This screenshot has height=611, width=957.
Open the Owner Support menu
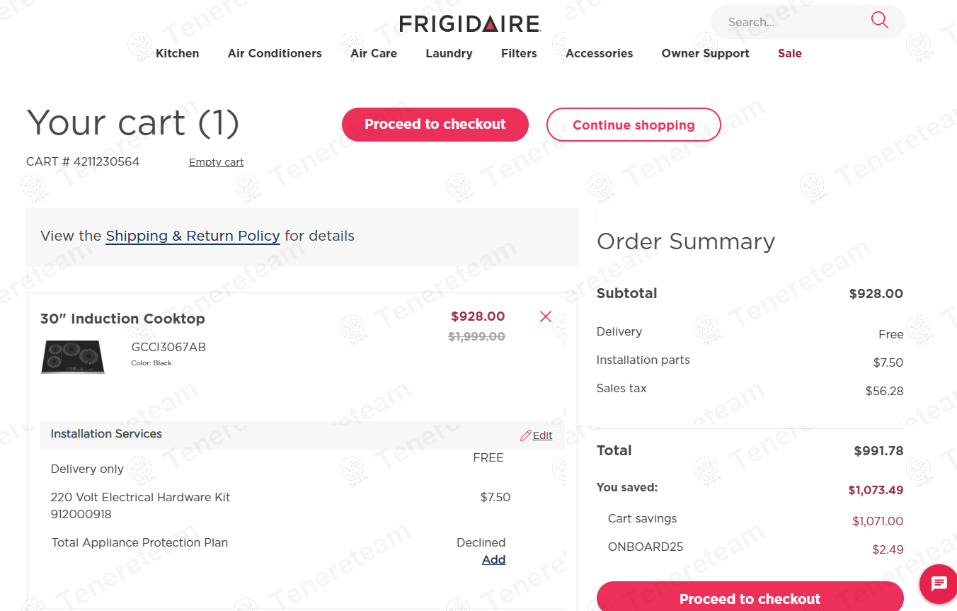pyautogui.click(x=705, y=53)
